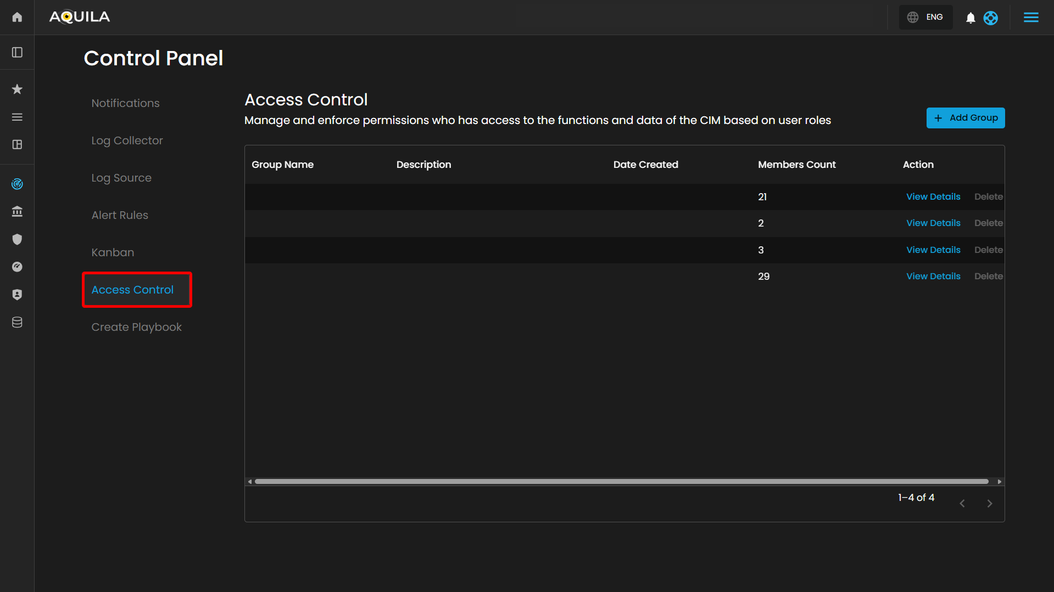Click the bank building icon in sidebar
The height and width of the screenshot is (592, 1054).
17,211
